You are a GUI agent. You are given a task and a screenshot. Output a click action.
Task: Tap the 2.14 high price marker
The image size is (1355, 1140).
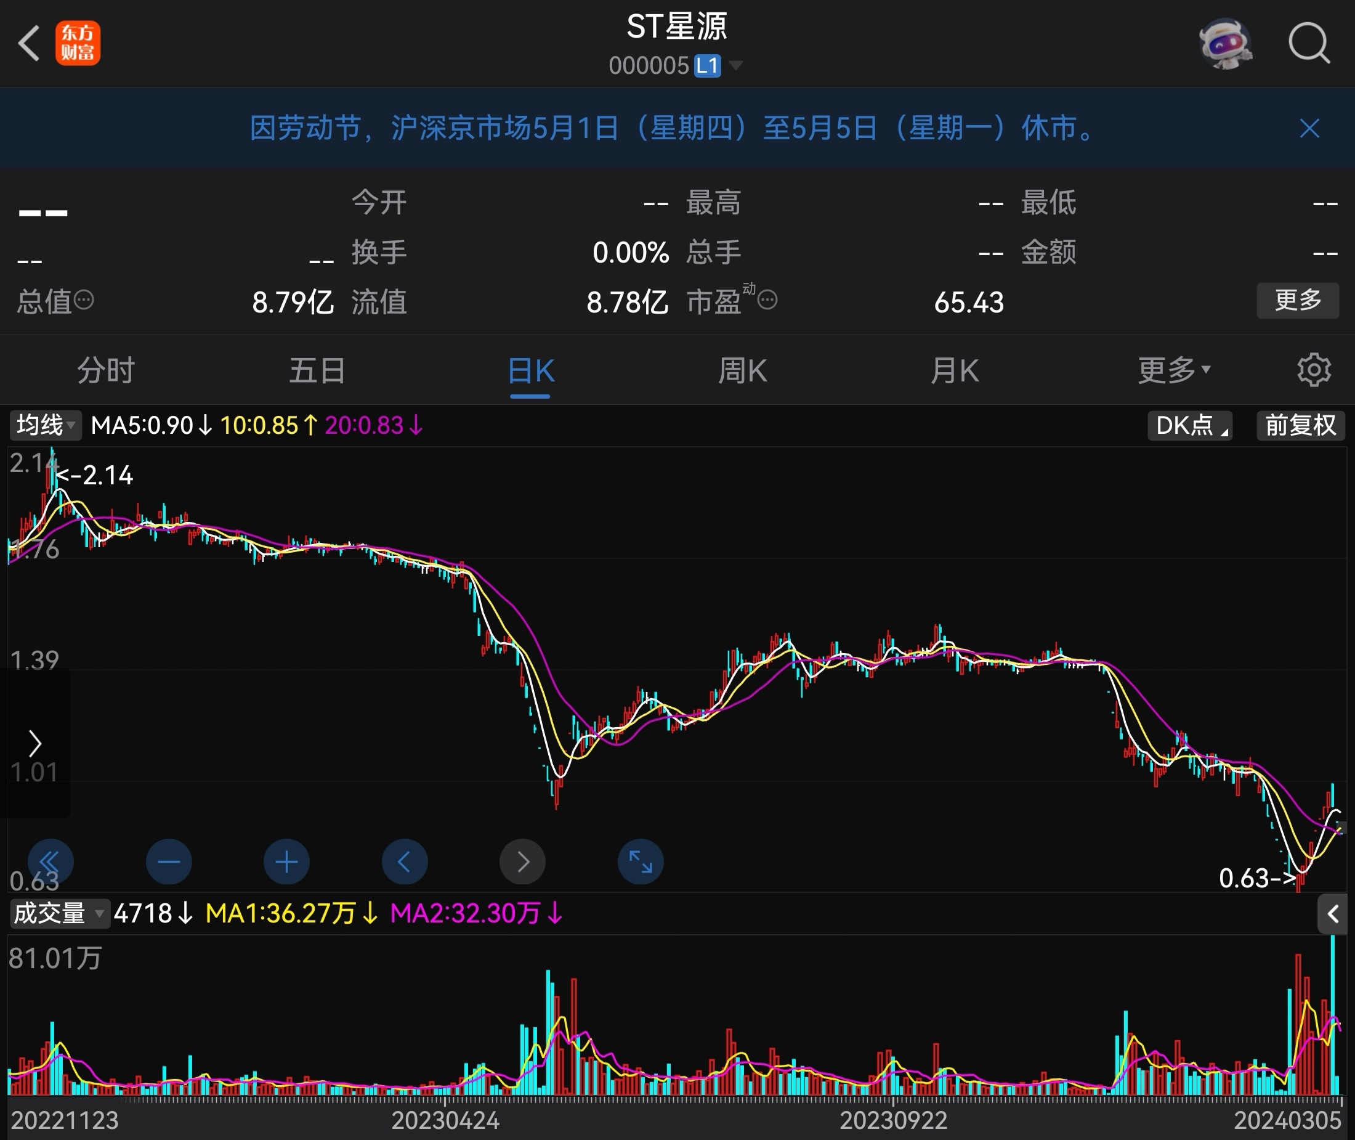point(95,476)
